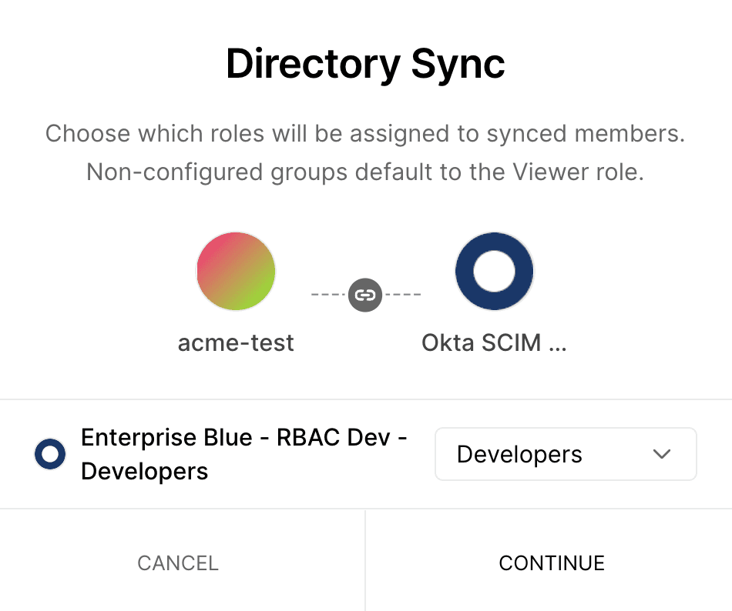Screen dimensions: 732x611
Task: Click the synced members description text
Action: click(365, 152)
